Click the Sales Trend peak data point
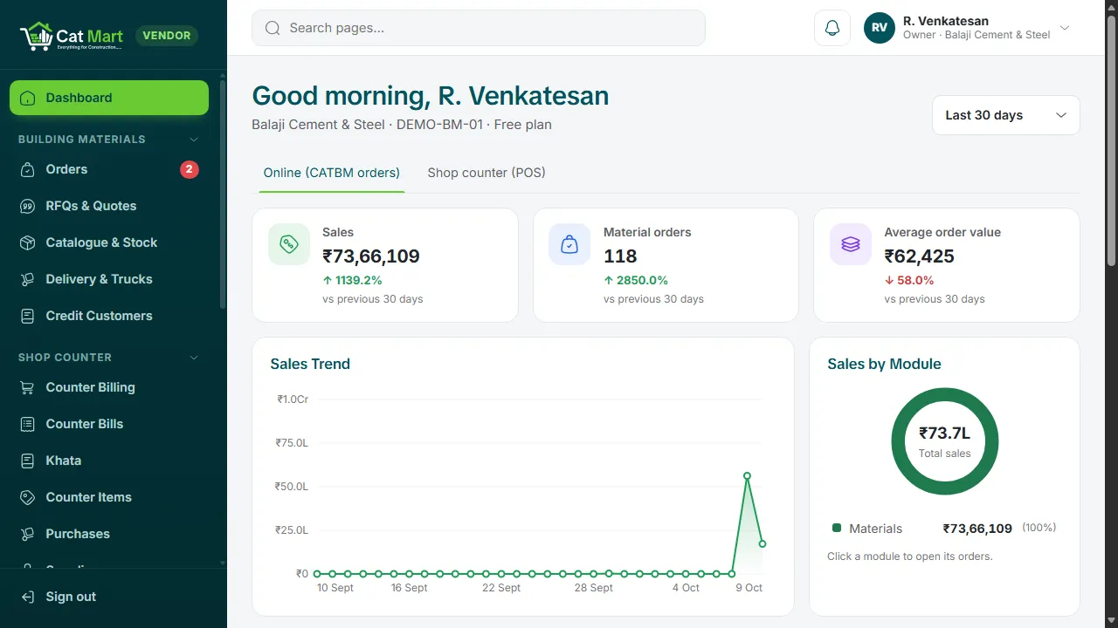Screen dimensions: 1118x628 point(747,475)
